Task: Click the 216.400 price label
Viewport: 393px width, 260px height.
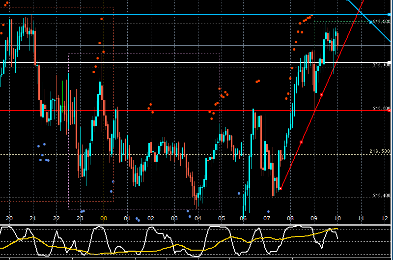Action: (382, 195)
